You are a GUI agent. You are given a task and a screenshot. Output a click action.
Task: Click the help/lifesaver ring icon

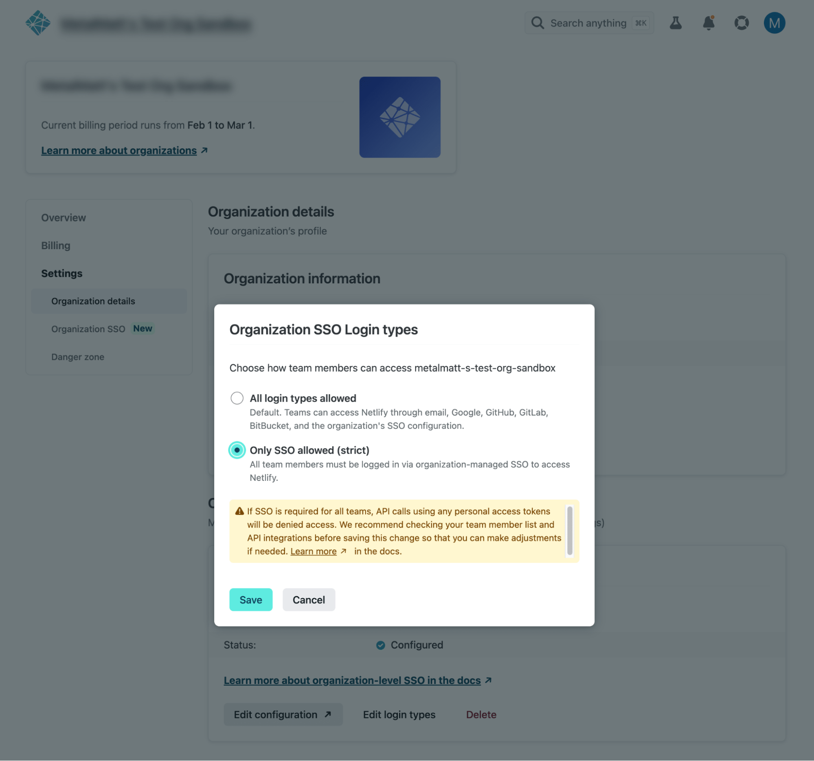click(741, 22)
